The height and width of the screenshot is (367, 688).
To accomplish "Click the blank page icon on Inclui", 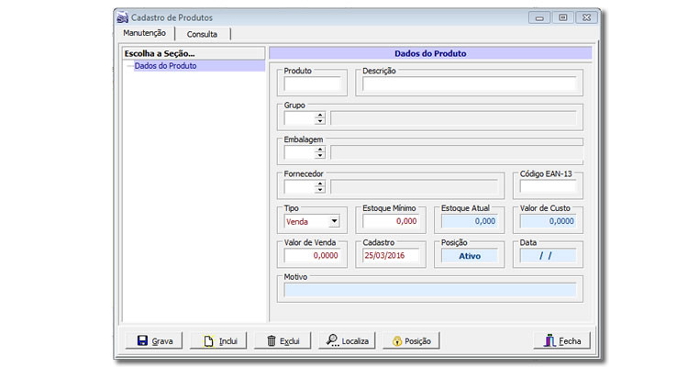I will coord(208,341).
